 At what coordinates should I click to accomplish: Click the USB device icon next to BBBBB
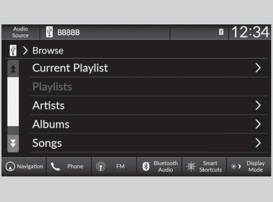pos(49,33)
